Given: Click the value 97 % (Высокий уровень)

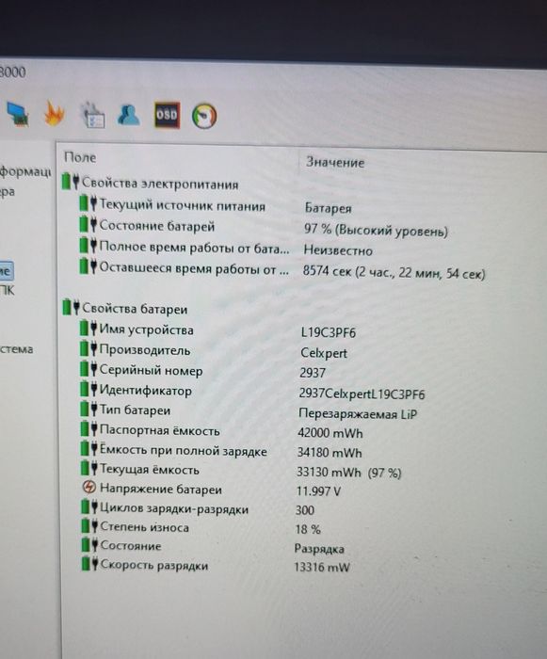Looking at the screenshot, I should (376, 231).
